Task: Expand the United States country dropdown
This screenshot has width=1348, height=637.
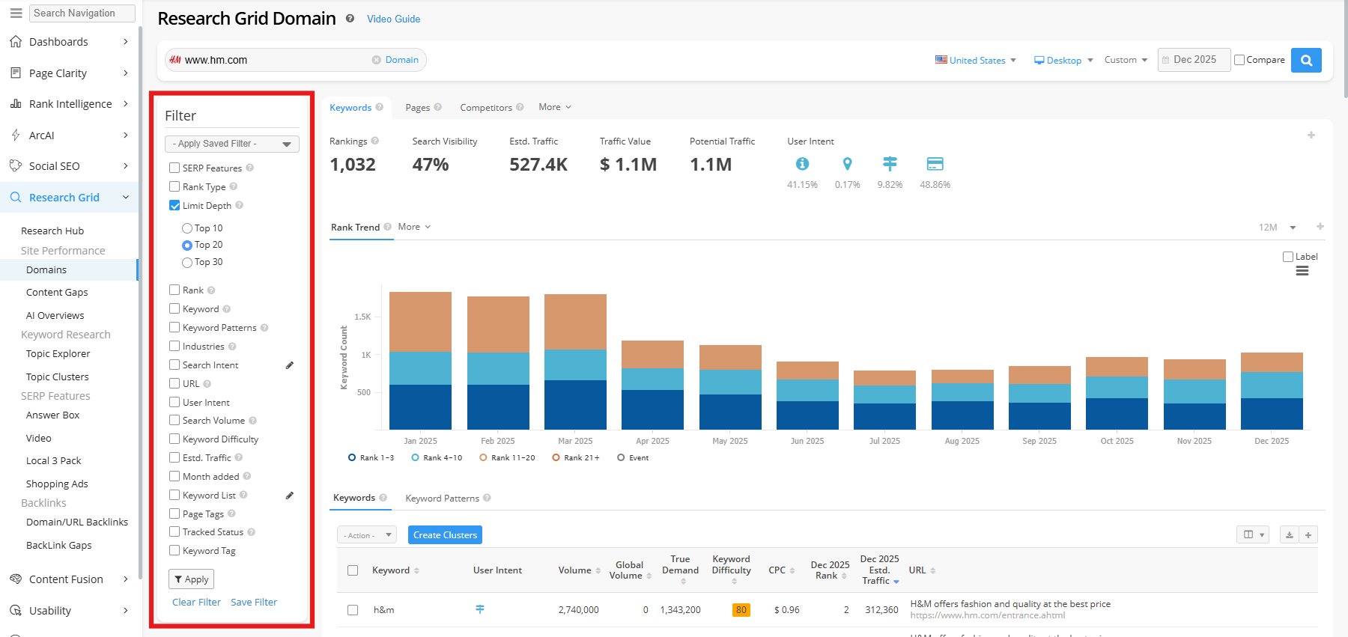Action: tap(976, 60)
